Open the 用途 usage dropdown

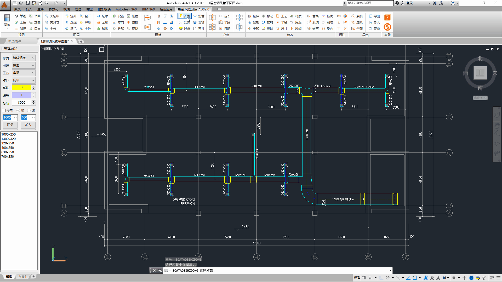(33, 66)
